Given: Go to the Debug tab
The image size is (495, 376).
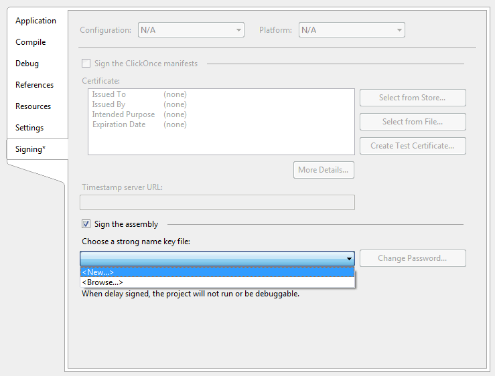Looking at the screenshot, I should [x=27, y=64].
